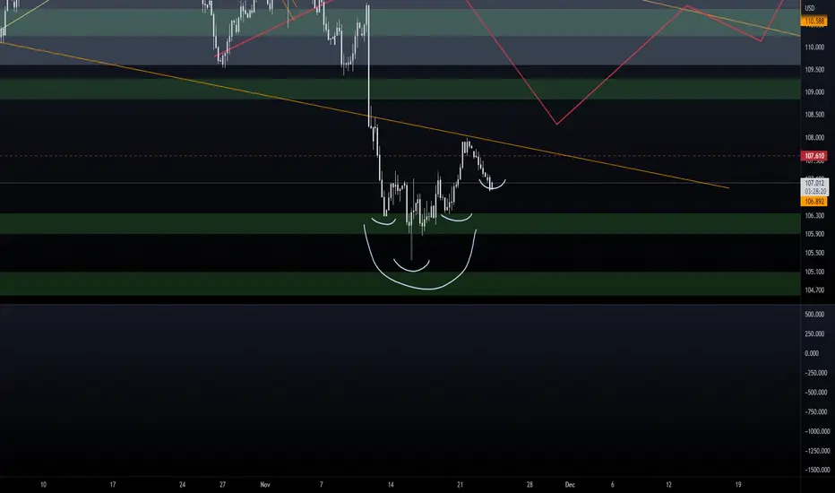
Task: Click the current price label 107.012
Action: coord(814,184)
